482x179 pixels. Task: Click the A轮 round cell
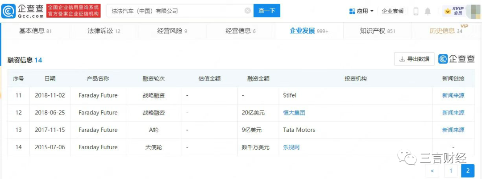pos(154,130)
